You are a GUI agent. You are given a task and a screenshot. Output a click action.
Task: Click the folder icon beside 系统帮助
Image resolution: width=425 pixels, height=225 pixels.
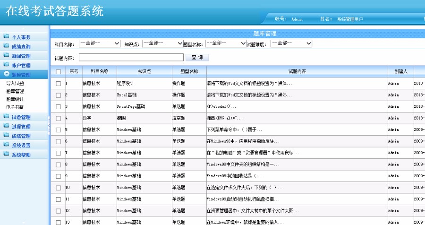click(x=7, y=155)
